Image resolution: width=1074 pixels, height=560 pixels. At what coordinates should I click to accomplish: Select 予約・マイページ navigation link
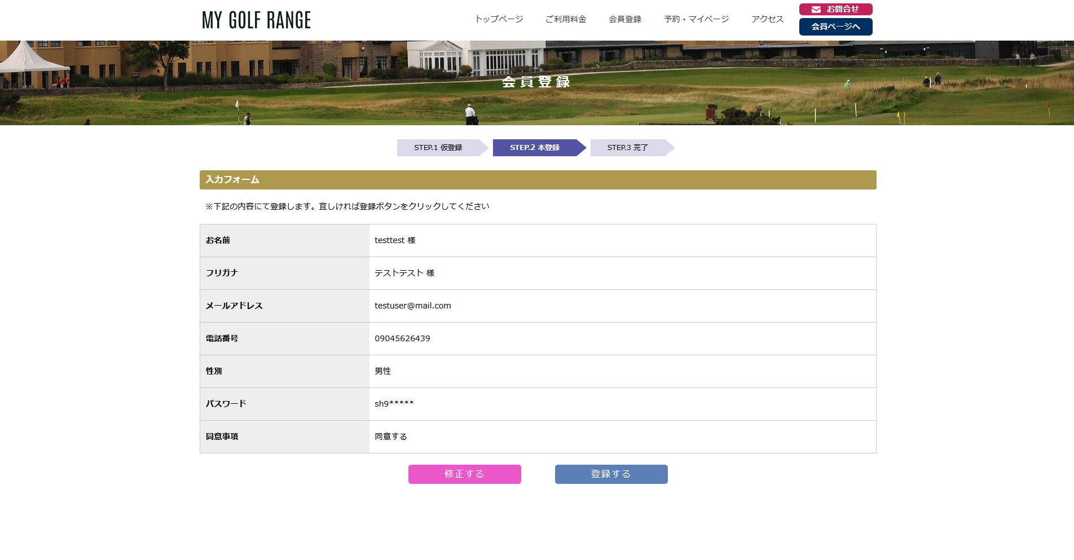pyautogui.click(x=696, y=19)
